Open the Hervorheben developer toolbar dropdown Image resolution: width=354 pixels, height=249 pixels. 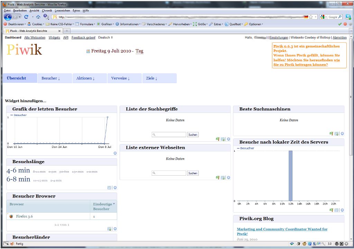180,24
